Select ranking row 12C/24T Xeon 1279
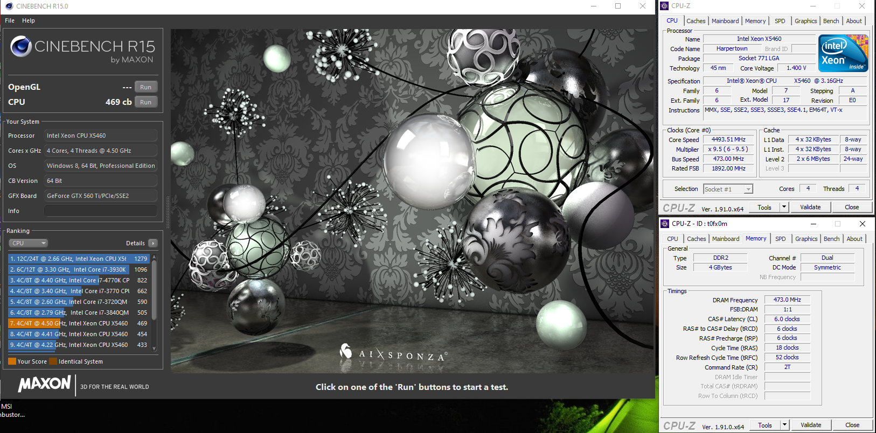This screenshot has width=876, height=433. (x=79, y=259)
